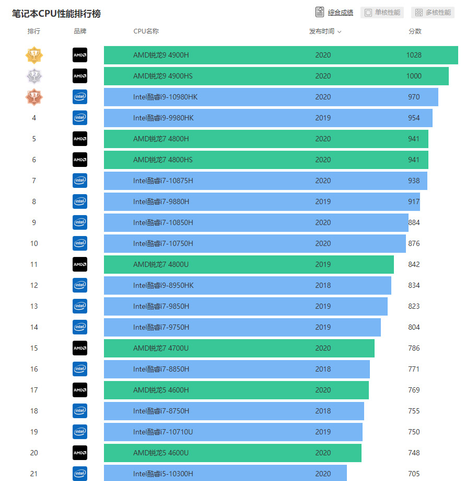Click the AMD logo beside 锐龙7 4800U

coord(80,264)
